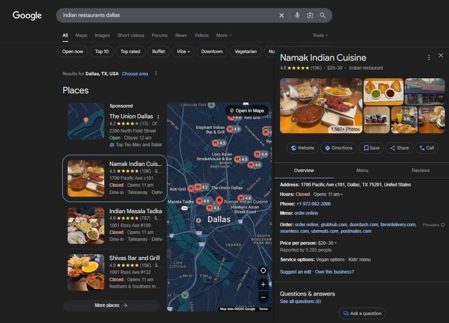
Task: Toggle the Open now filter chip
Action: coord(72,52)
